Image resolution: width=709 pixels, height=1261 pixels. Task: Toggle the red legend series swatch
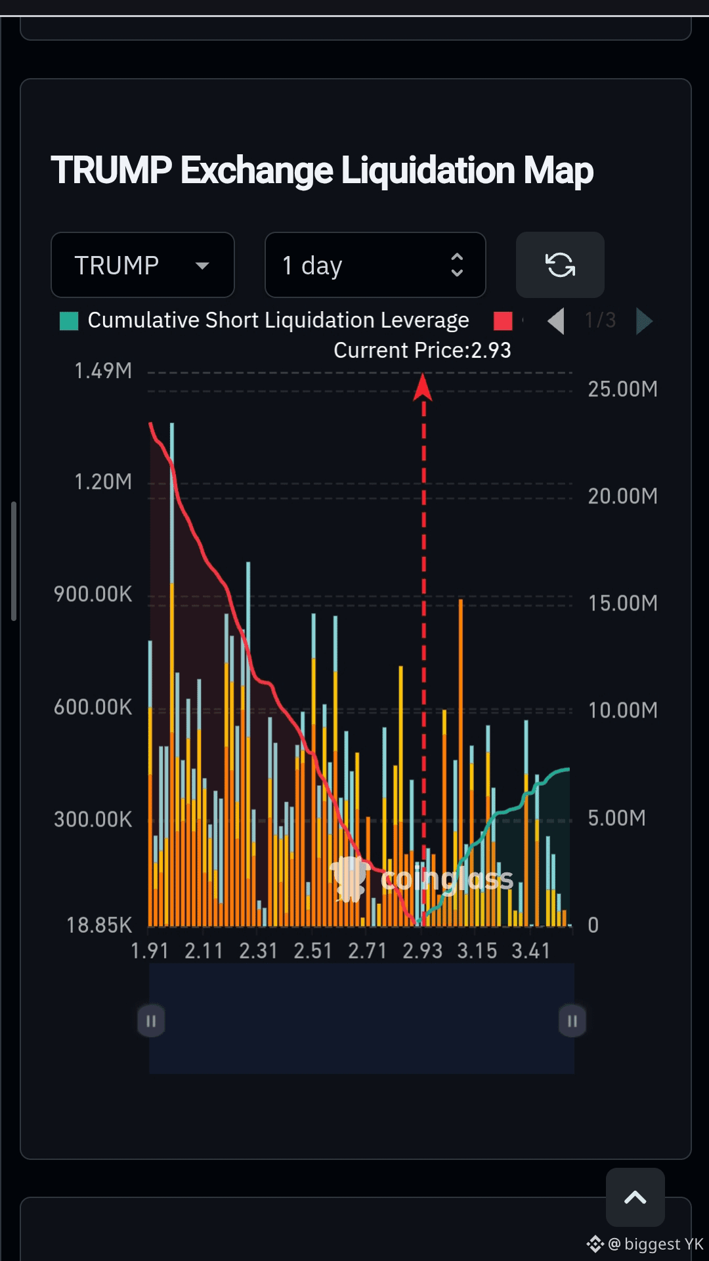pyautogui.click(x=503, y=321)
